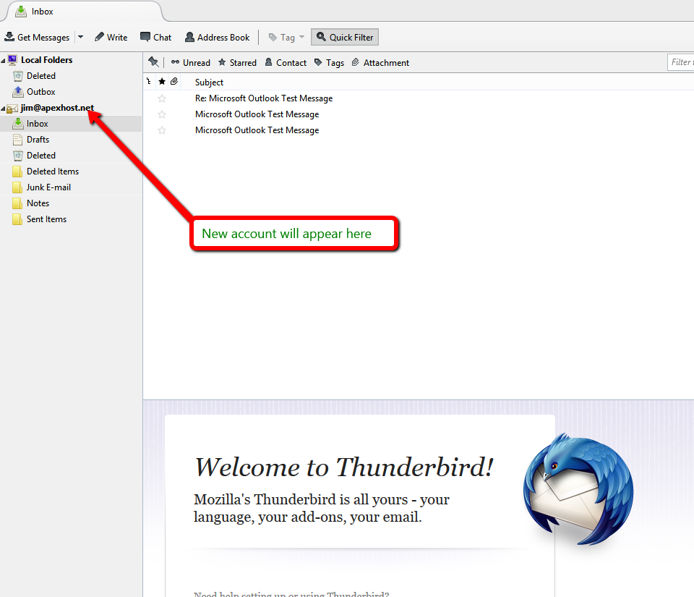The image size is (694, 597).
Task: Sort by the starred column header
Action: click(162, 82)
